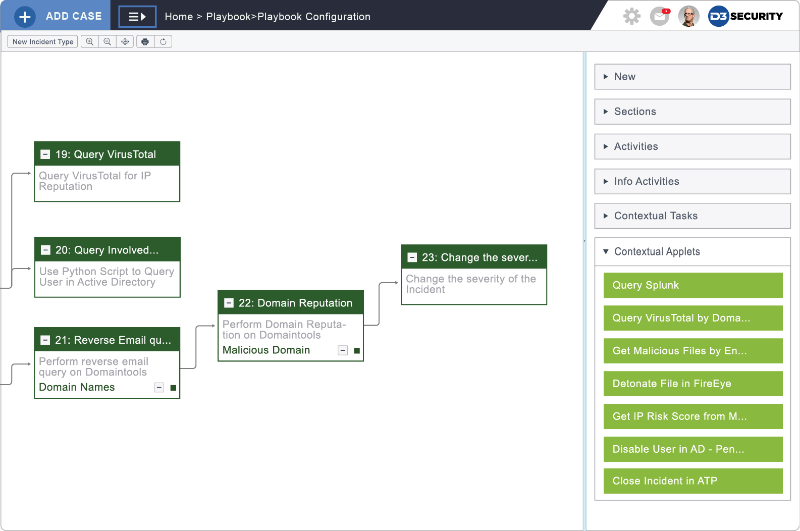Select Query VirusTotal by Domain applet
The width and height of the screenshot is (800, 531).
coord(693,318)
